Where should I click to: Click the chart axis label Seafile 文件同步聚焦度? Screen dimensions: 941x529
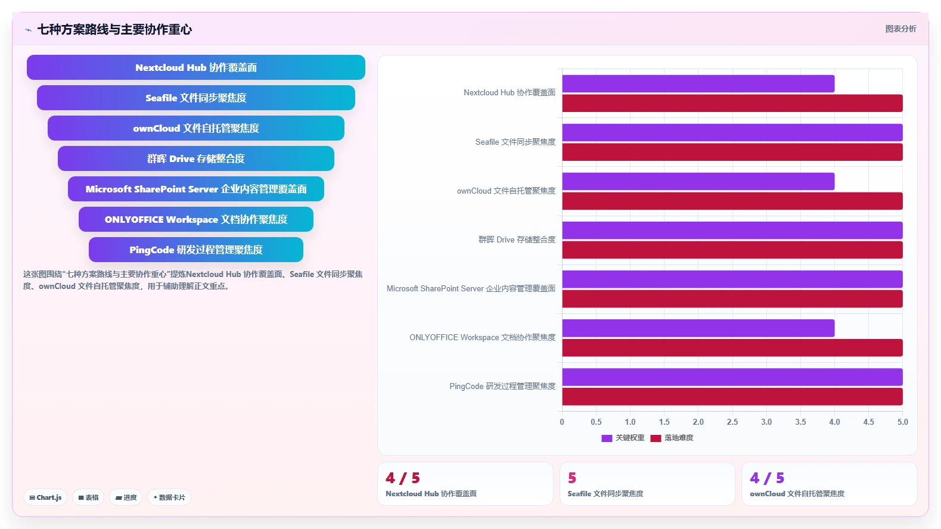pyautogui.click(x=515, y=142)
